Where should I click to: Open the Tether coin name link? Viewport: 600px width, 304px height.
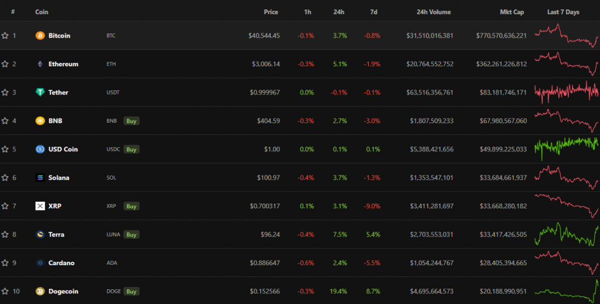(x=58, y=92)
